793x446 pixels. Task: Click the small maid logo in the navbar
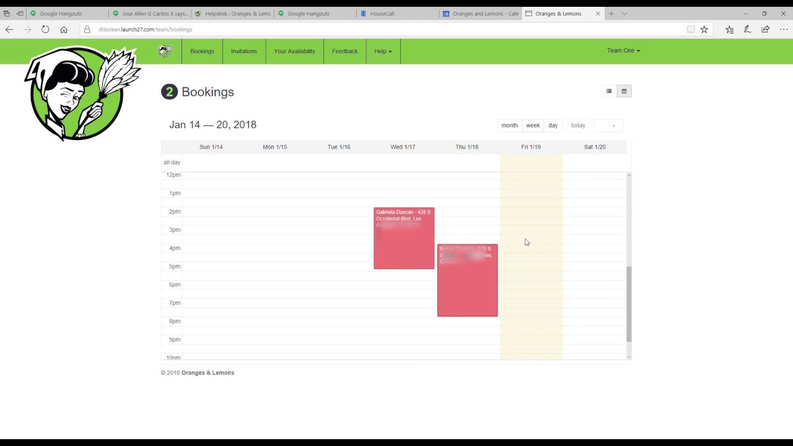165,51
